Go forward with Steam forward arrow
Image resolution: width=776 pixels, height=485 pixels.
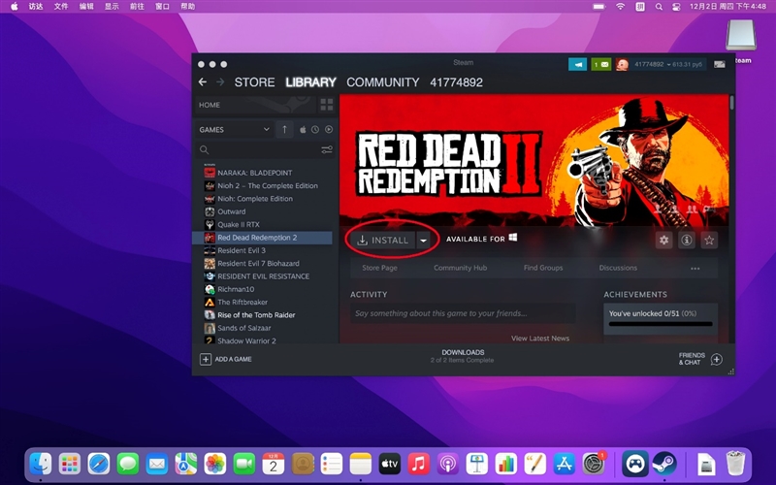[x=220, y=82]
